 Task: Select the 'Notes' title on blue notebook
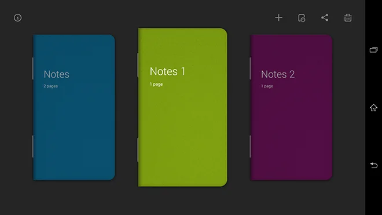click(x=57, y=74)
